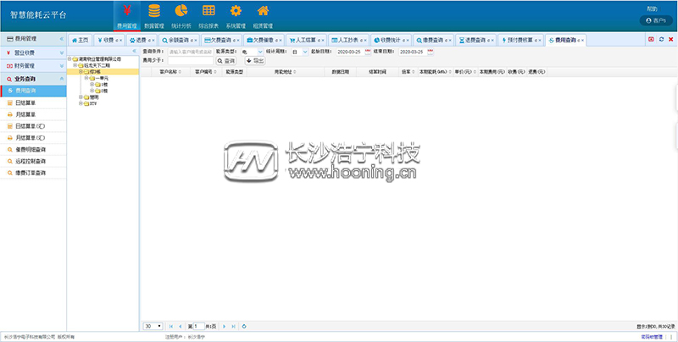The height and width of the screenshot is (342, 678).
Task: Click the 查询 search button
Action: point(226,61)
